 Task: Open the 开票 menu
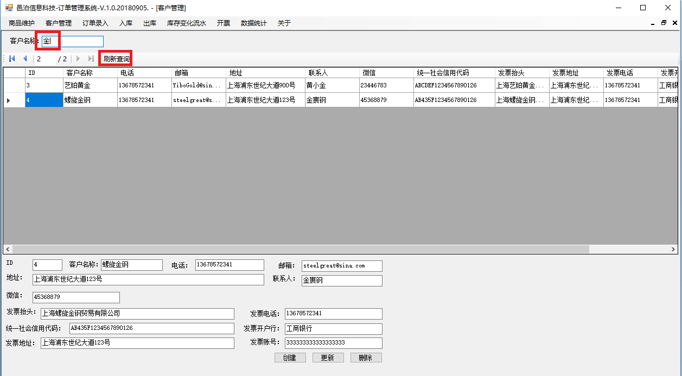(x=224, y=23)
